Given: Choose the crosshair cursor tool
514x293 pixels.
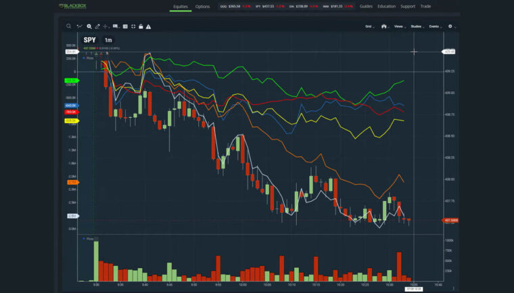Looking at the screenshot, I should [x=106, y=26].
